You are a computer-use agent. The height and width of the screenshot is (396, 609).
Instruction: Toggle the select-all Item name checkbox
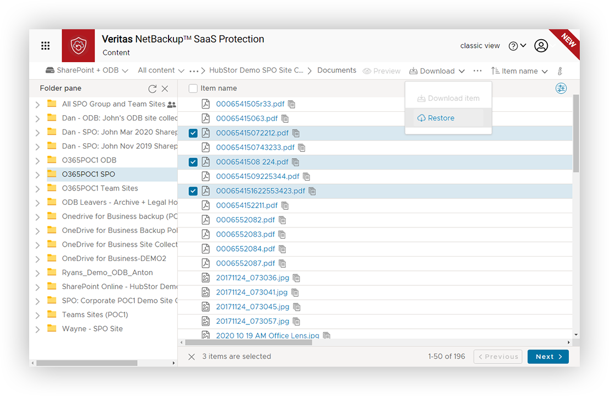click(x=193, y=89)
